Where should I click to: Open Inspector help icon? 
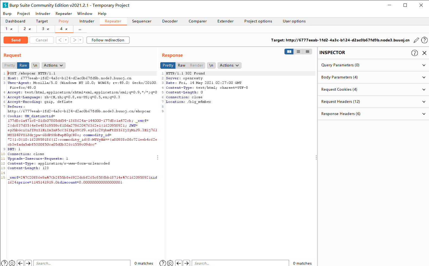(415, 53)
